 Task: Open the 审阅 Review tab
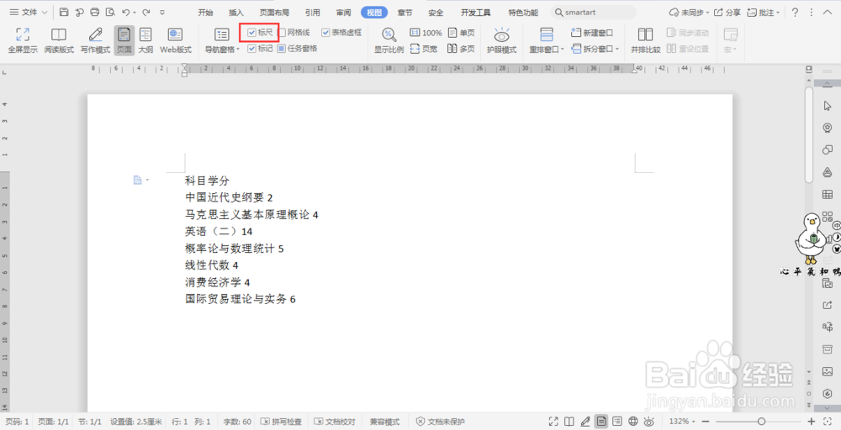point(344,13)
